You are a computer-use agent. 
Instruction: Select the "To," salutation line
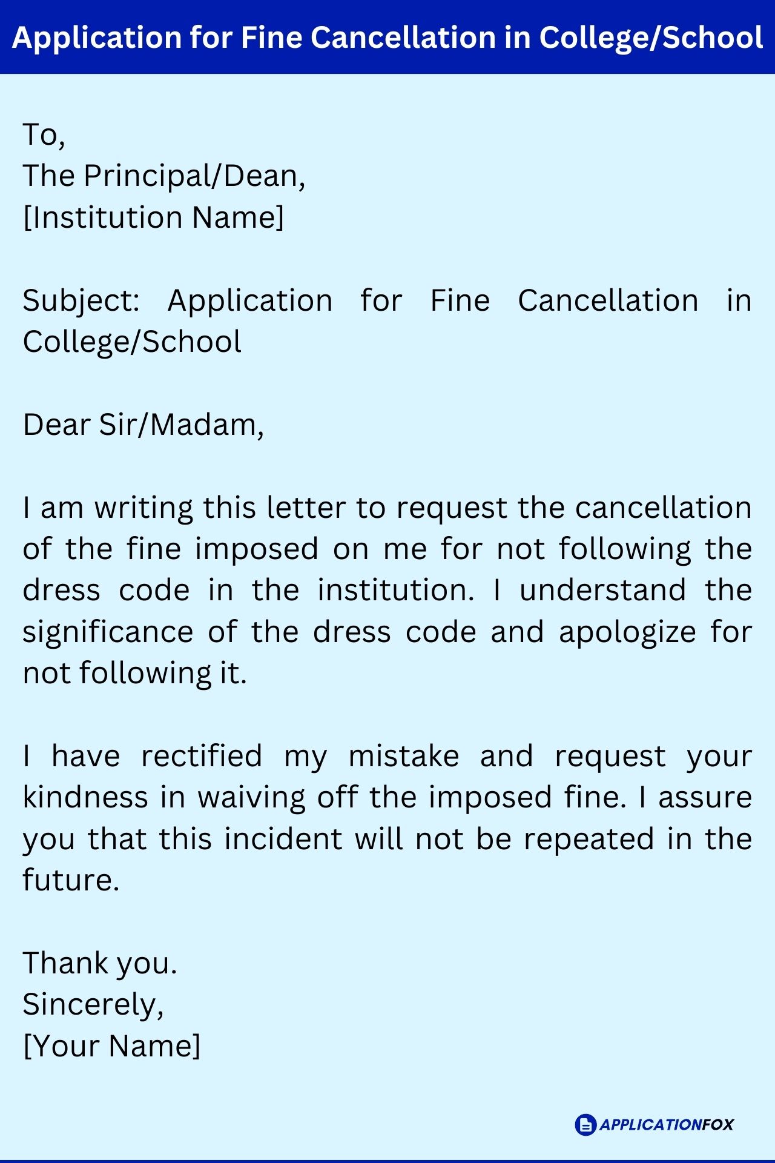click(x=44, y=134)
